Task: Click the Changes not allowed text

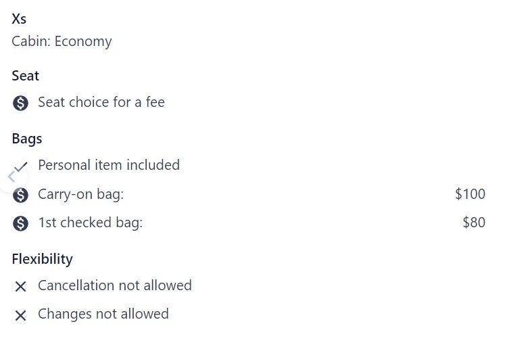Action: [103, 314]
